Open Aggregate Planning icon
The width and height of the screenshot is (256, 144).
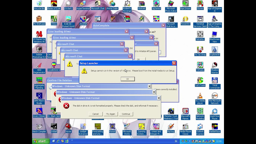(x=39, y=83)
